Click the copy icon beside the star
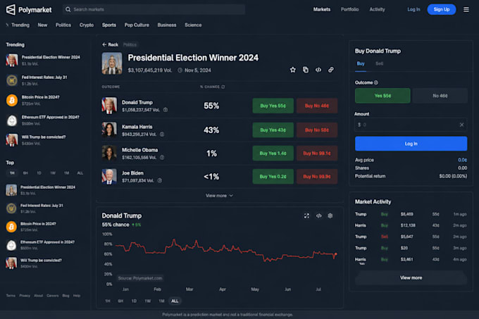479x319 pixels. pos(306,70)
